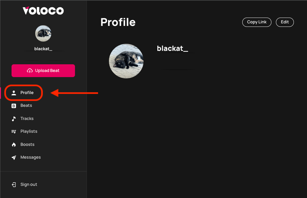The height and width of the screenshot is (198, 307).
Task: Open the Messages paper plane icon
Action: point(14,158)
